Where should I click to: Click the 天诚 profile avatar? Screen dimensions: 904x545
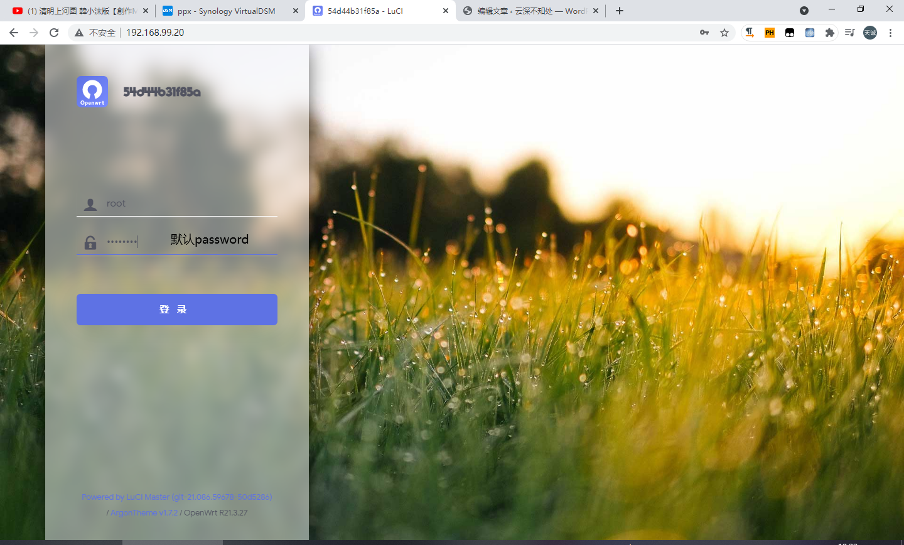pyautogui.click(x=869, y=32)
